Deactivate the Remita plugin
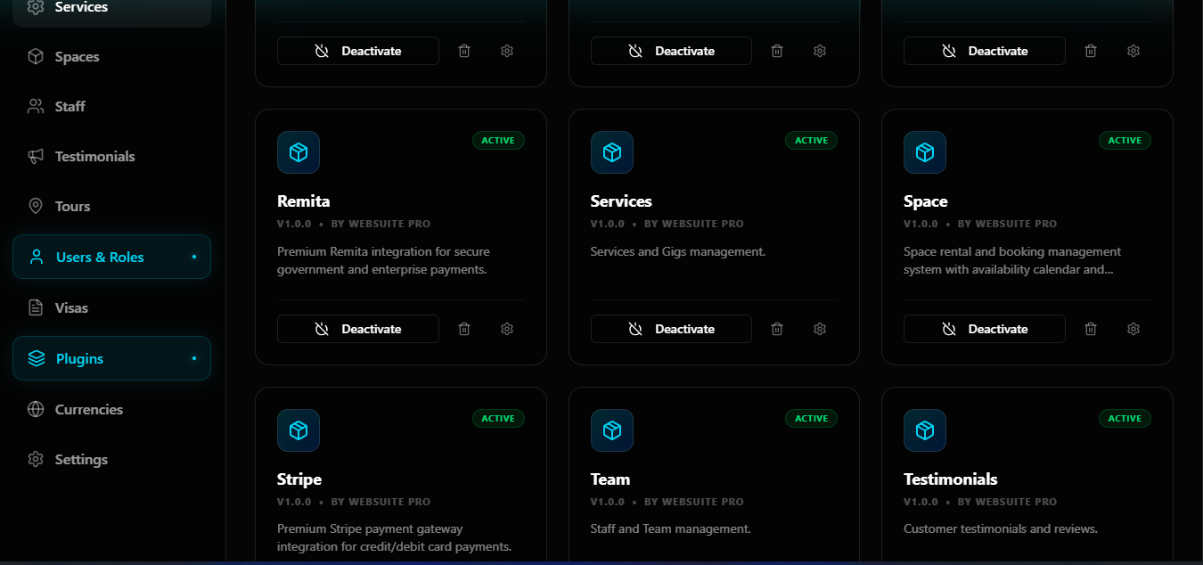Image resolution: width=1203 pixels, height=565 pixels. pyautogui.click(x=358, y=329)
